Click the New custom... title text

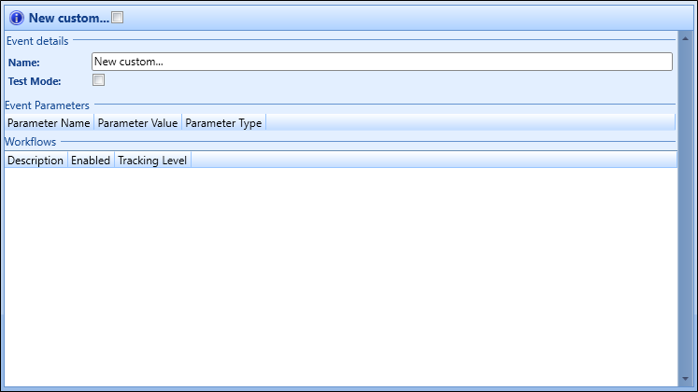click(x=68, y=18)
